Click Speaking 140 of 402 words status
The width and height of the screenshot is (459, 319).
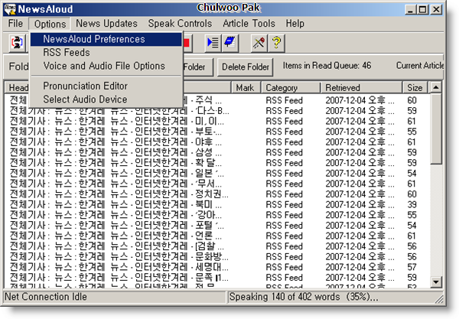(304, 297)
